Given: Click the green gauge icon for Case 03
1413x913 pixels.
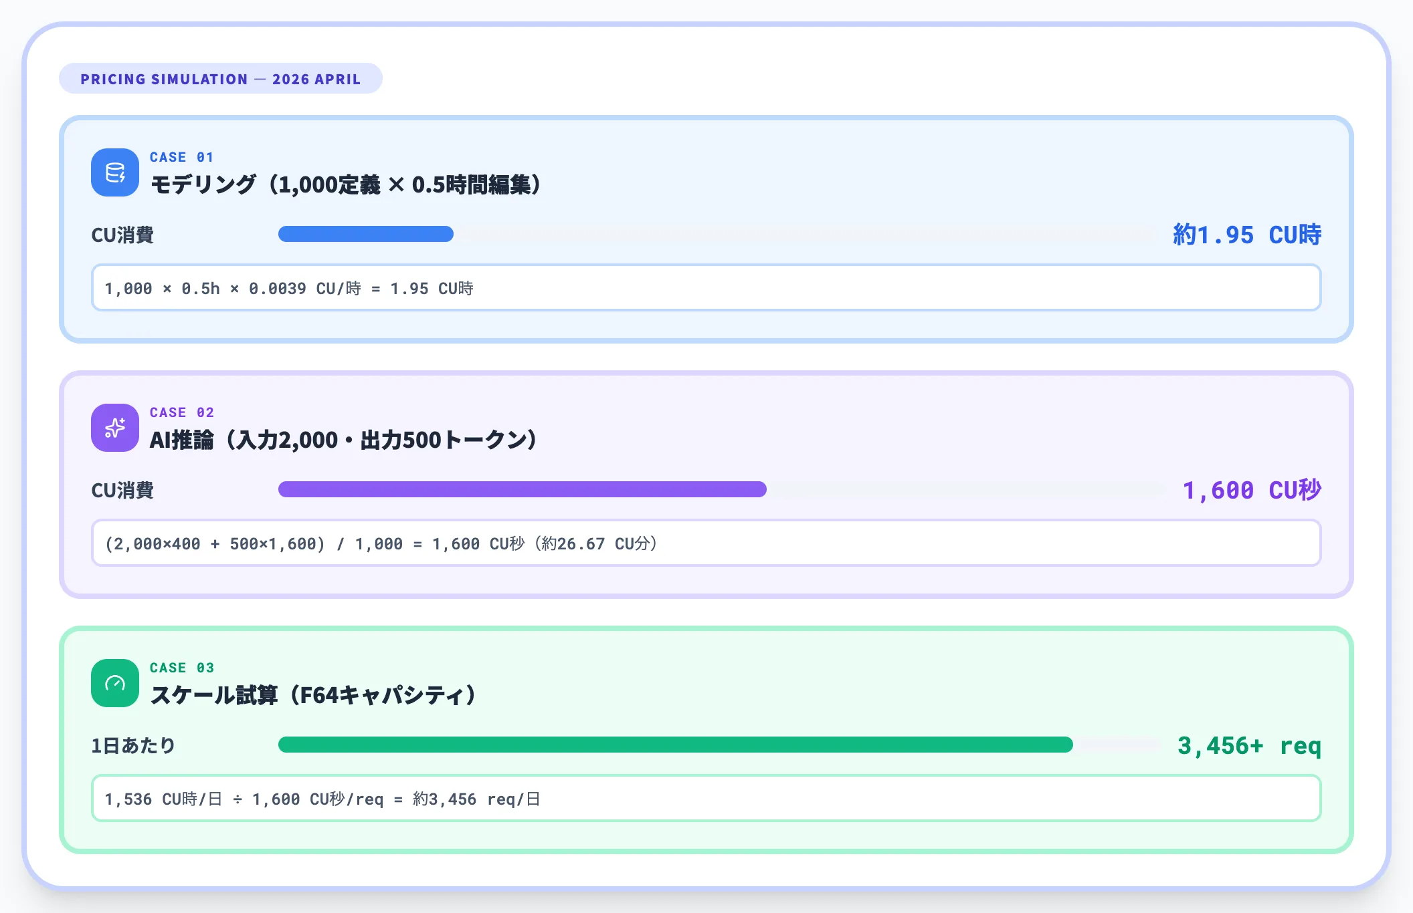Looking at the screenshot, I should pos(115,683).
